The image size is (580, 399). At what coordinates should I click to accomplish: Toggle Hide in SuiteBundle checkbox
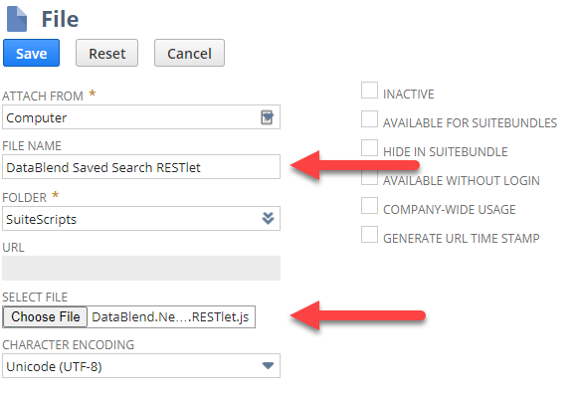(369, 148)
